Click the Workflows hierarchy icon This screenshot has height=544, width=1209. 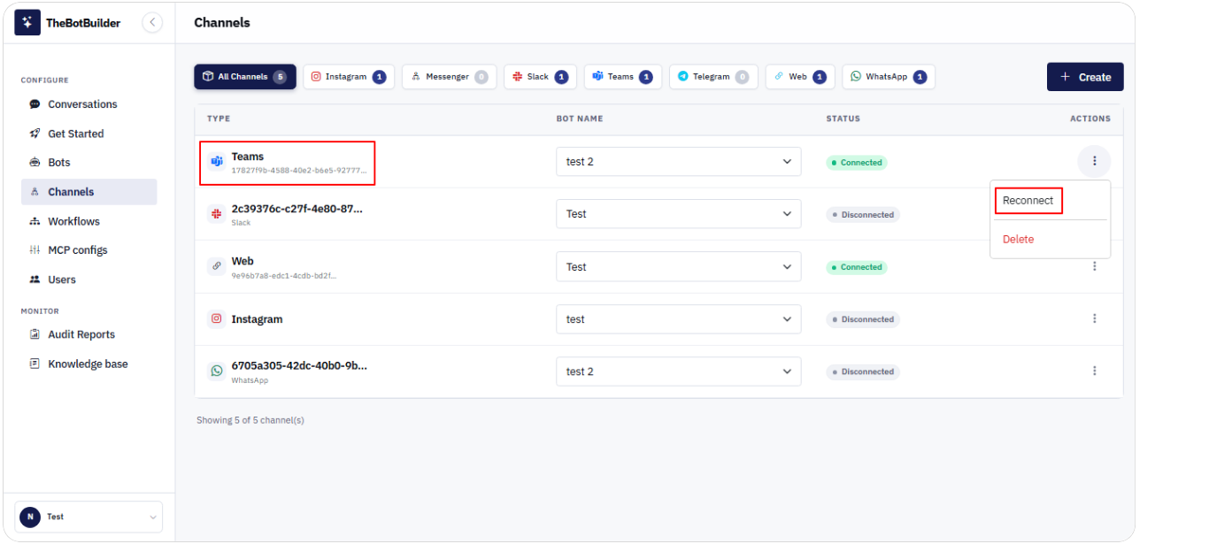pos(35,221)
